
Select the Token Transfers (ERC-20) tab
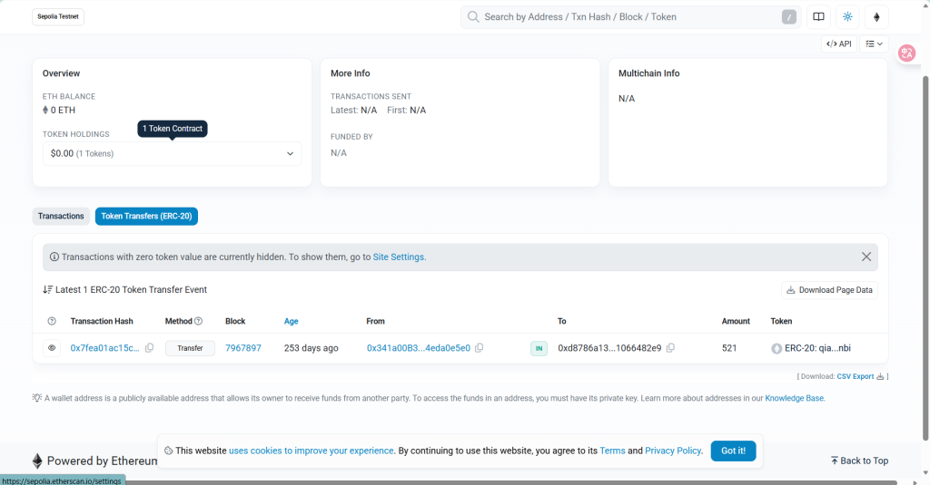146,216
